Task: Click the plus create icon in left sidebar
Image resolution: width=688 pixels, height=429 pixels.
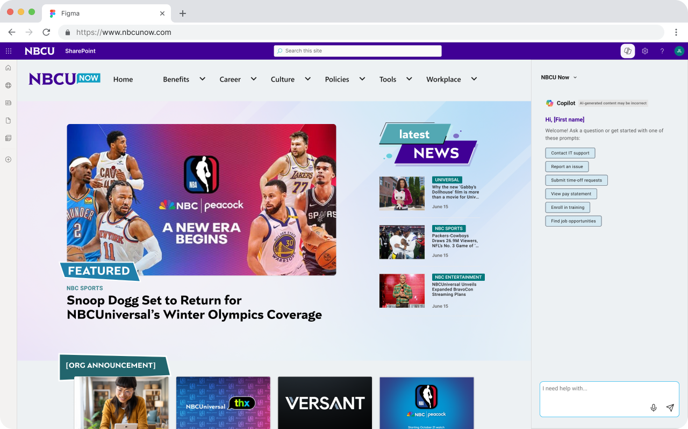Action: point(8,159)
